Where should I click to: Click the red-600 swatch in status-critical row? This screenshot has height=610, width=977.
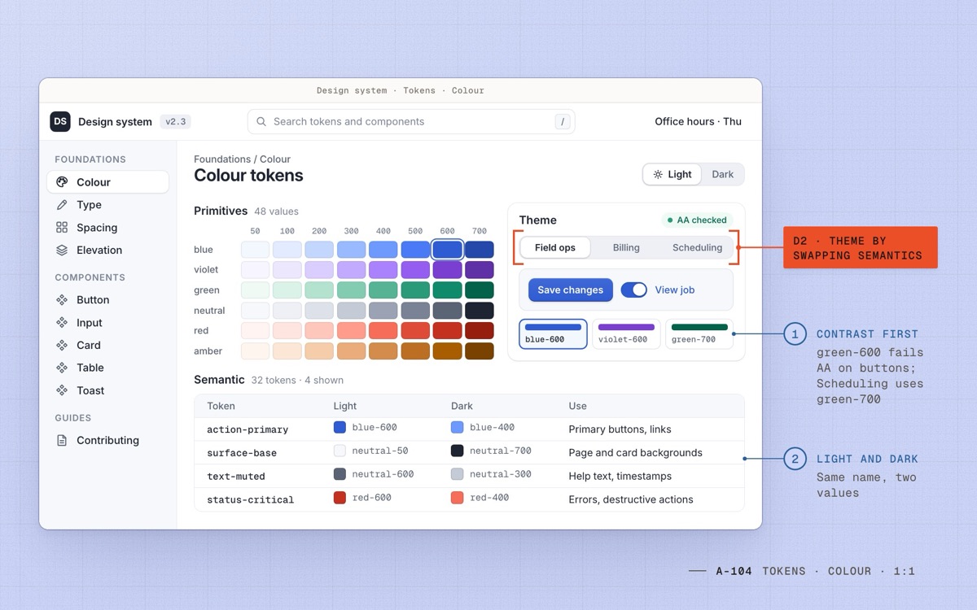(x=340, y=498)
